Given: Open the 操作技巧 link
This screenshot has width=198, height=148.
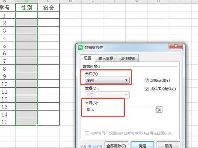Looking at the screenshot, I should coord(95,146).
